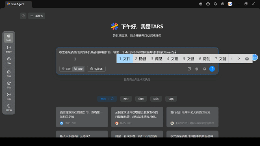Select the 办公 category tab
The height and width of the screenshot is (146, 260).
[x=126, y=99]
